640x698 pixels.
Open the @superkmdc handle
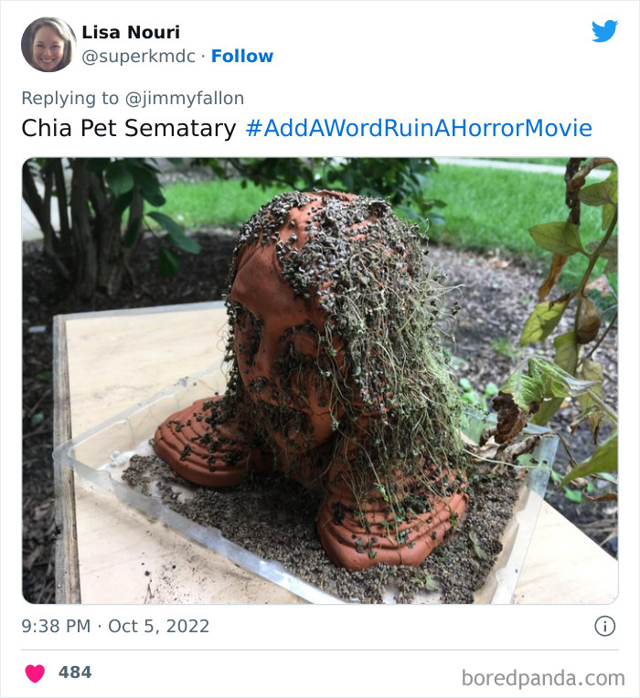(138, 57)
